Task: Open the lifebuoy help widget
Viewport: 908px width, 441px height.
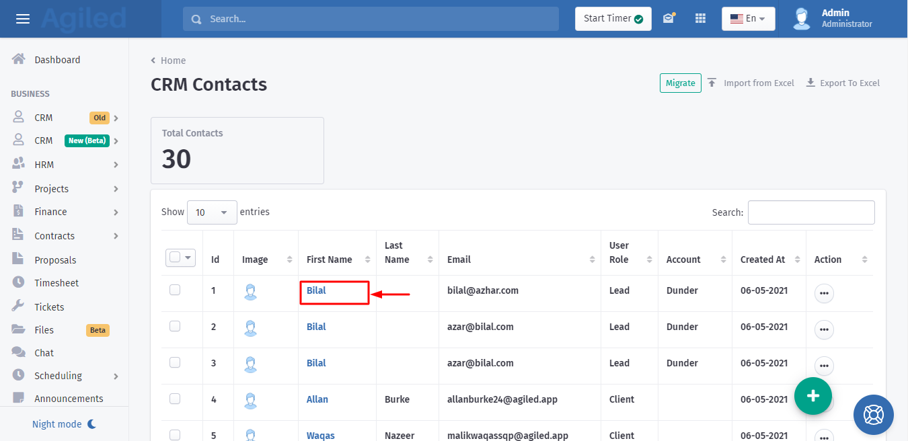Action: pos(873,414)
